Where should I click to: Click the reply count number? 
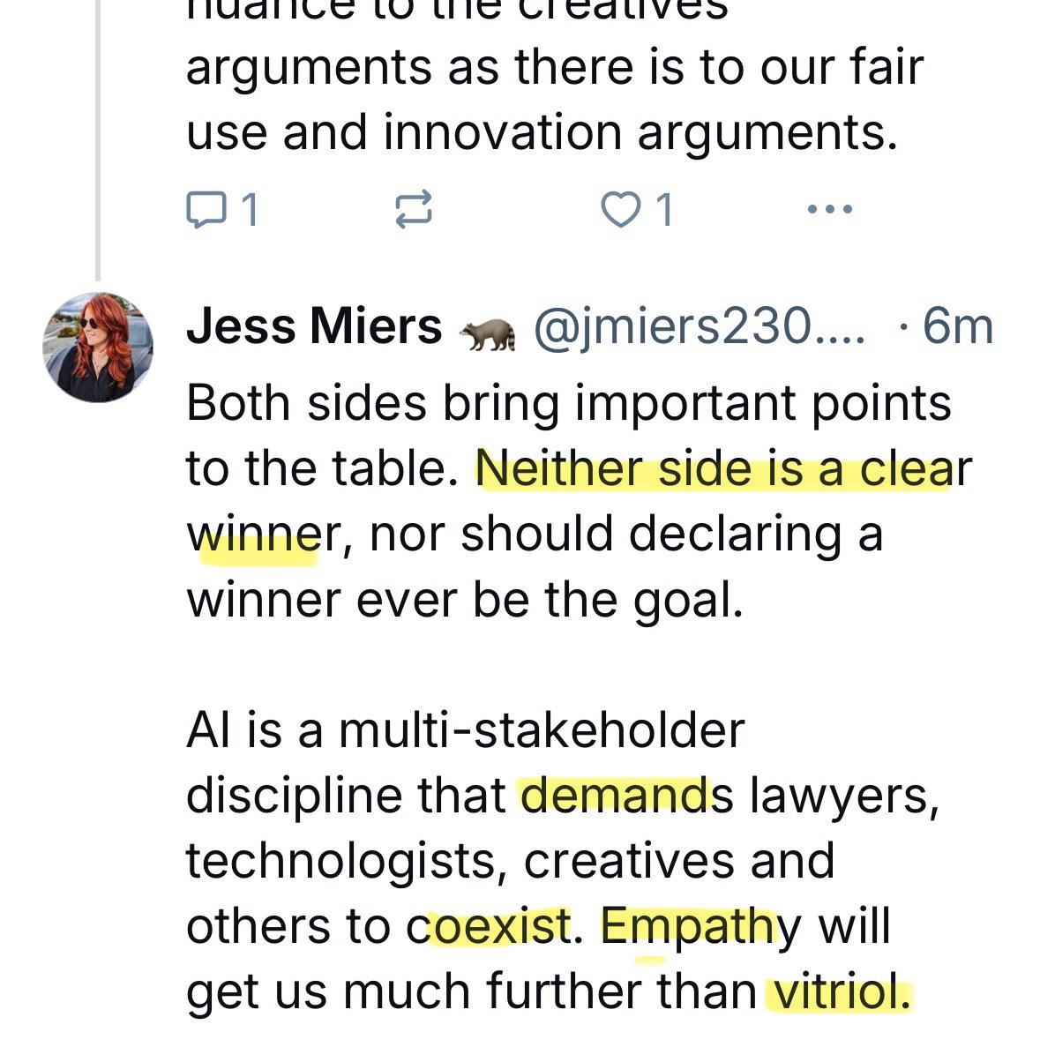250,210
